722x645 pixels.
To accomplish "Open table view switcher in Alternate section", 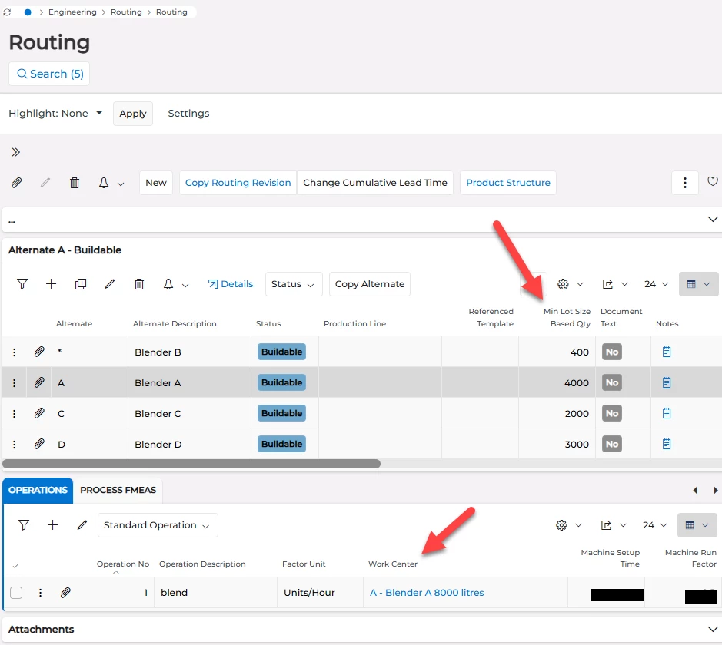I will coord(698,284).
